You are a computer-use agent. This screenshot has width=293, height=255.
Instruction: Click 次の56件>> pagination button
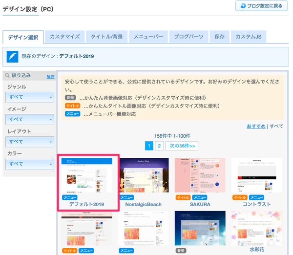click(x=182, y=146)
